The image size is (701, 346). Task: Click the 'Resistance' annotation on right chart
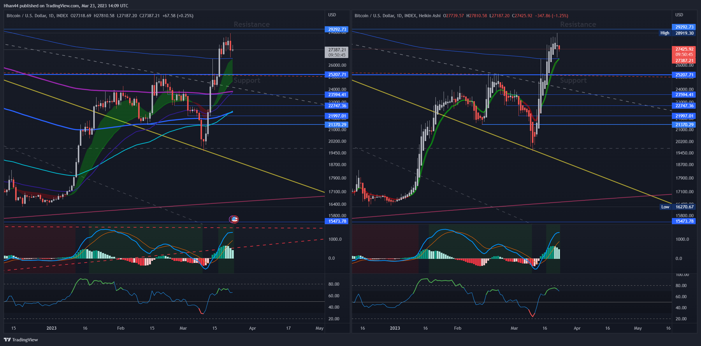pos(578,24)
